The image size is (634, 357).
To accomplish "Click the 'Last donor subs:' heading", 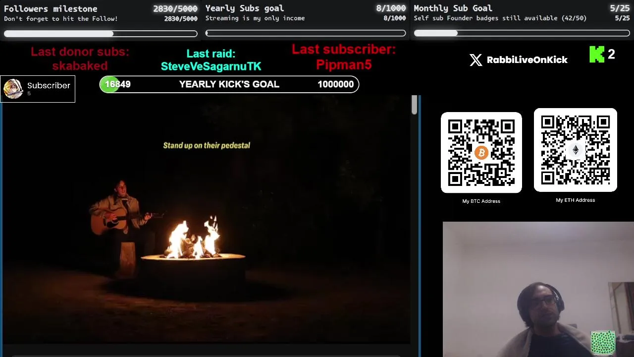I will 80,52.
